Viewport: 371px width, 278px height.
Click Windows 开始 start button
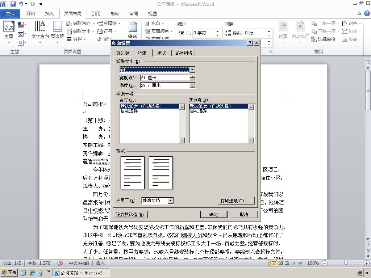pos(9,272)
